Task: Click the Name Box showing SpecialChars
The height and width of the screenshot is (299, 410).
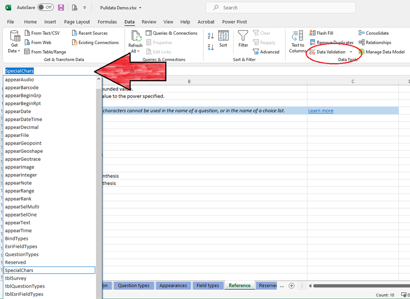Action: point(49,71)
